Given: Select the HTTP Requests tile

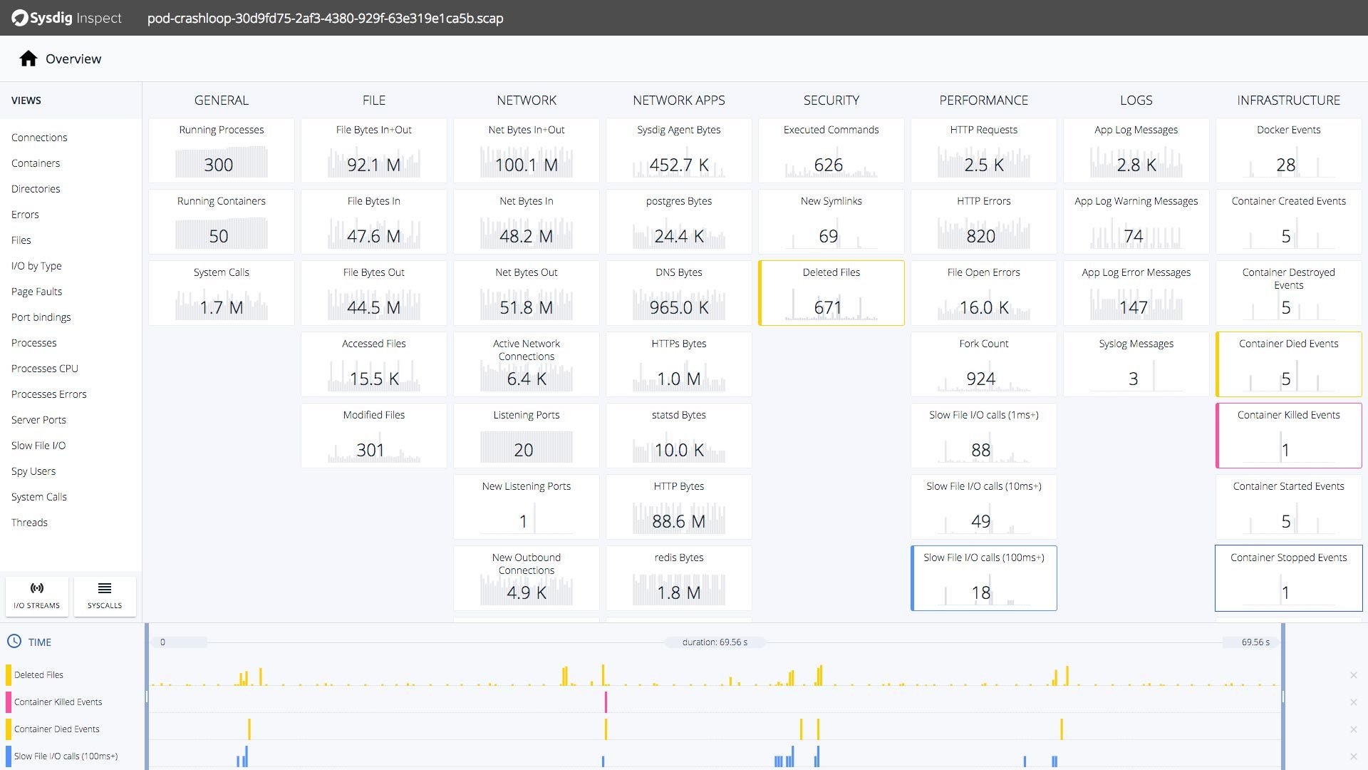Looking at the screenshot, I should point(983,150).
